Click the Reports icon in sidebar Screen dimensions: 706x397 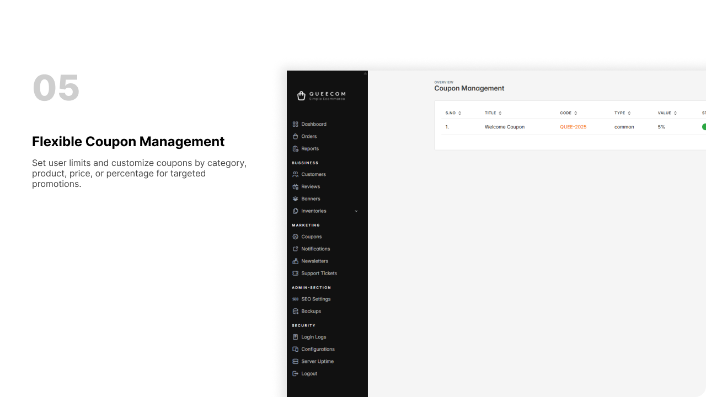click(x=295, y=149)
